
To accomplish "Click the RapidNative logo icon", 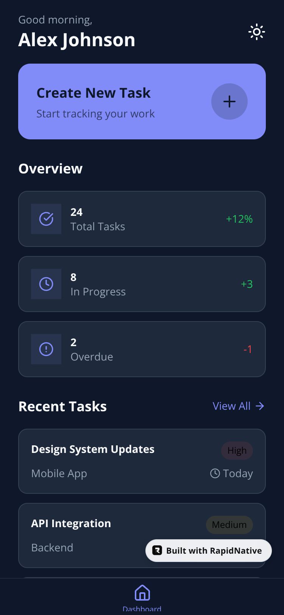I will tap(157, 551).
